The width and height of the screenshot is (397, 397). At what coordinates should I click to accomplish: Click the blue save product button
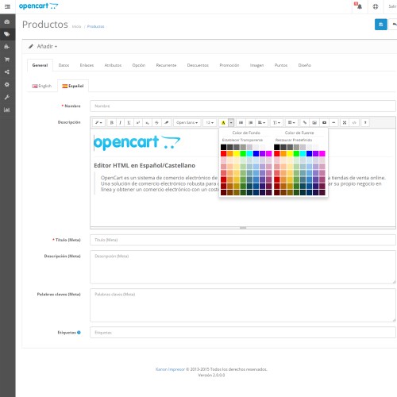pos(381,25)
